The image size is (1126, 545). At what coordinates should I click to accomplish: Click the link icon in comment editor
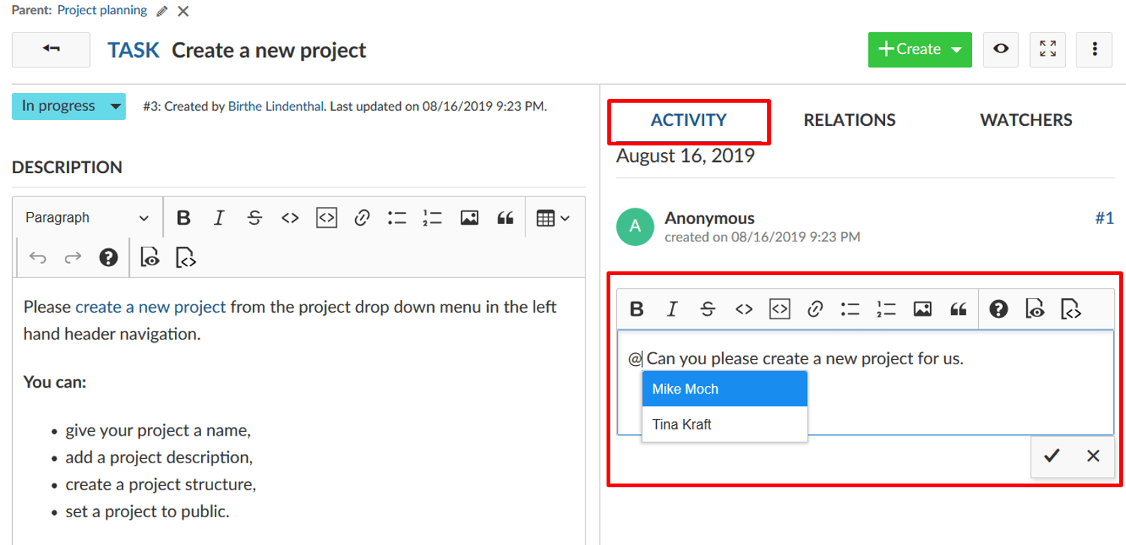pyautogui.click(x=815, y=309)
